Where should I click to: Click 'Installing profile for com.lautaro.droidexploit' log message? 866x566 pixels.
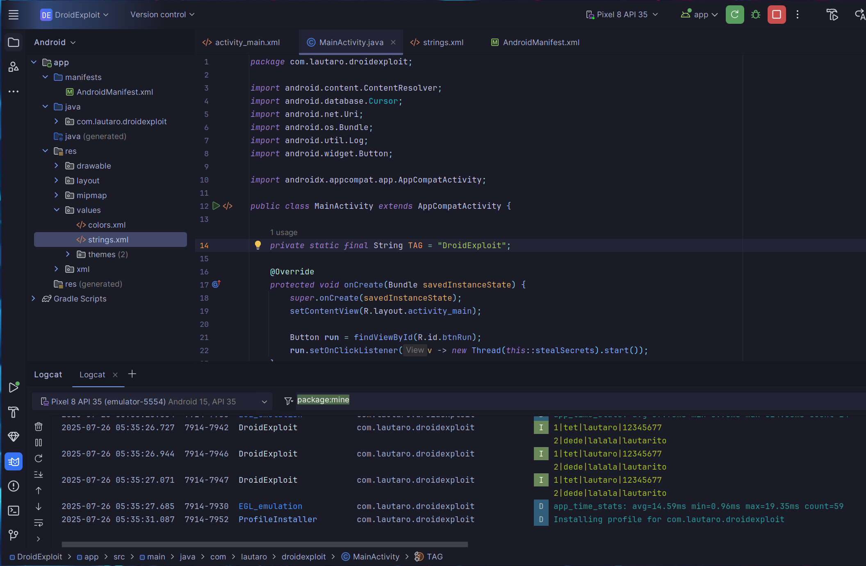669,519
